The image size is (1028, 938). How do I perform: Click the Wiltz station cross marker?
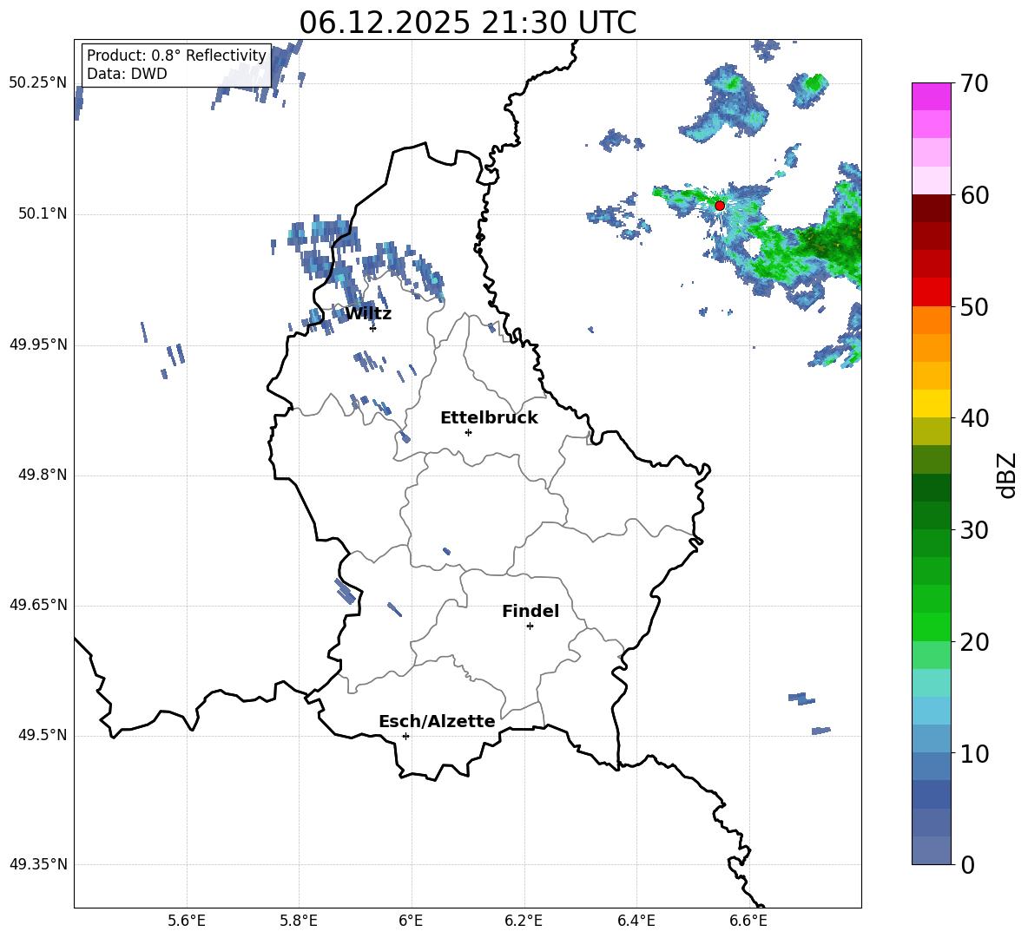coord(373,328)
